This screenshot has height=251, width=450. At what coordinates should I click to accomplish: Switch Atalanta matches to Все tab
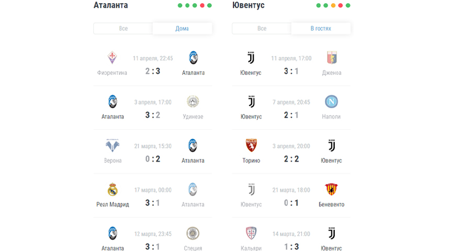(x=123, y=28)
